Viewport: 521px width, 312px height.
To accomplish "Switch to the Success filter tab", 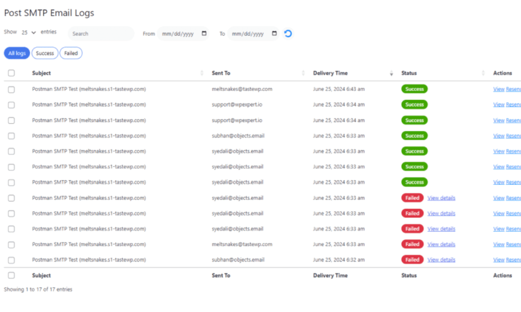I will point(45,53).
